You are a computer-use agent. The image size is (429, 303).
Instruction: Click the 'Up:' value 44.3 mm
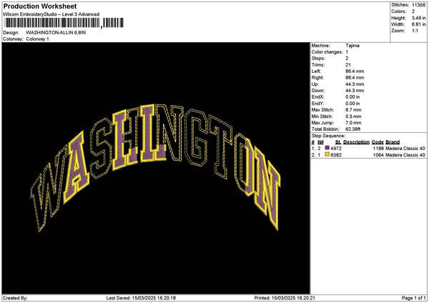coord(355,84)
